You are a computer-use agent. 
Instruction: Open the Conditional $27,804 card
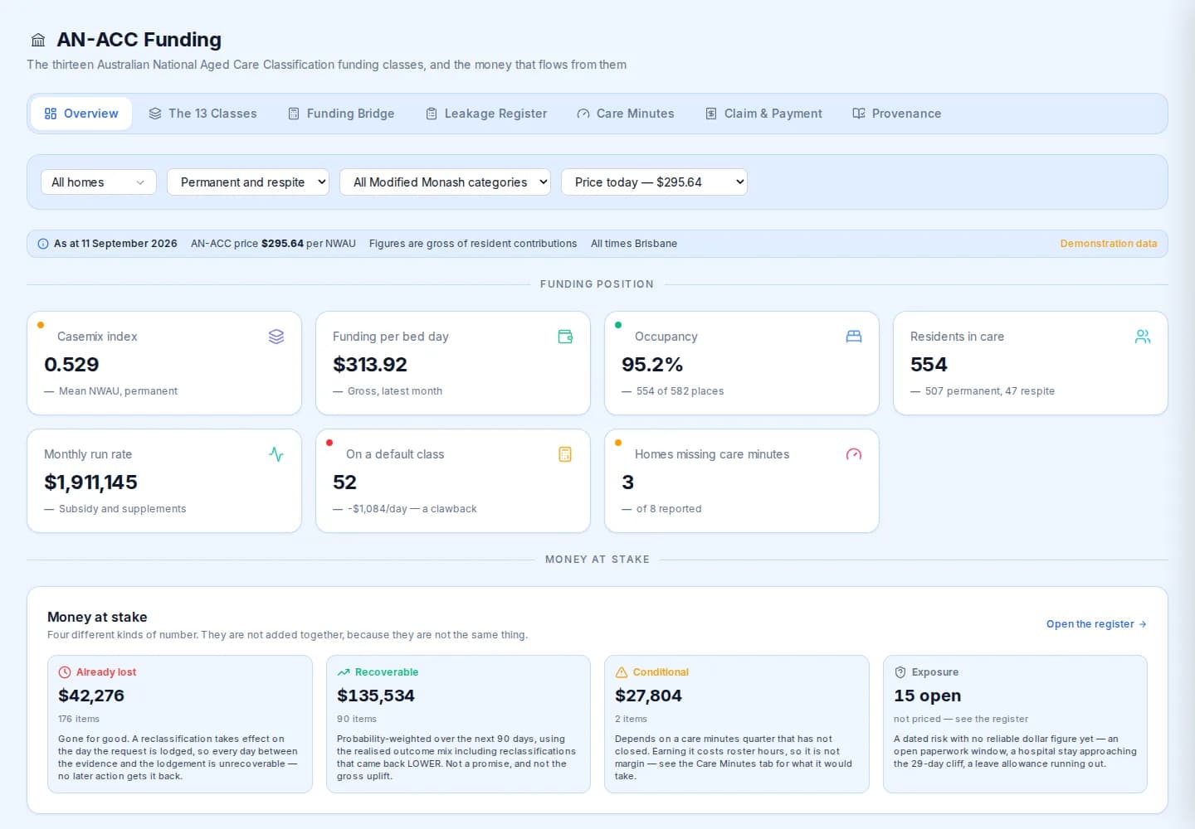point(737,725)
